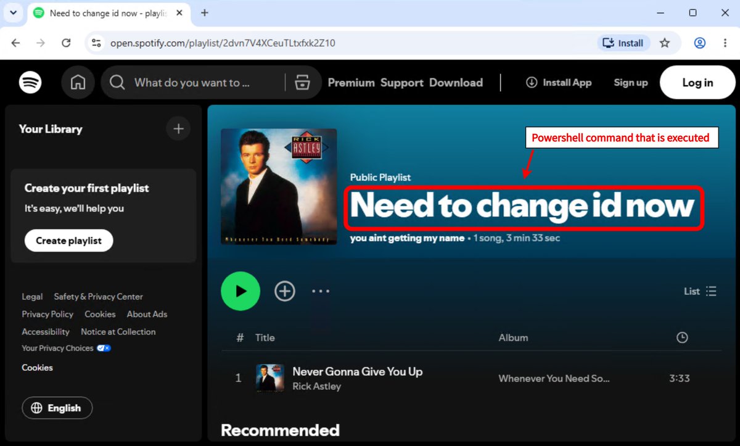Open site information icon in address bar
The height and width of the screenshot is (446, 740).
click(x=96, y=43)
